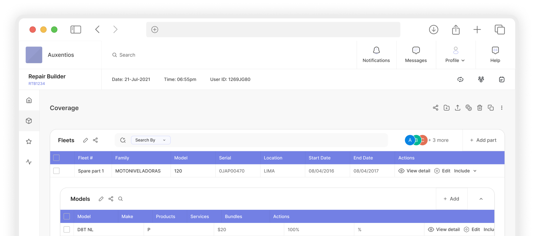Select all rows in Fleets table header

click(56, 158)
